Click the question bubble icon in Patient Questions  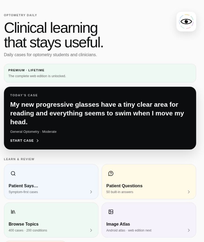click(x=111, y=173)
